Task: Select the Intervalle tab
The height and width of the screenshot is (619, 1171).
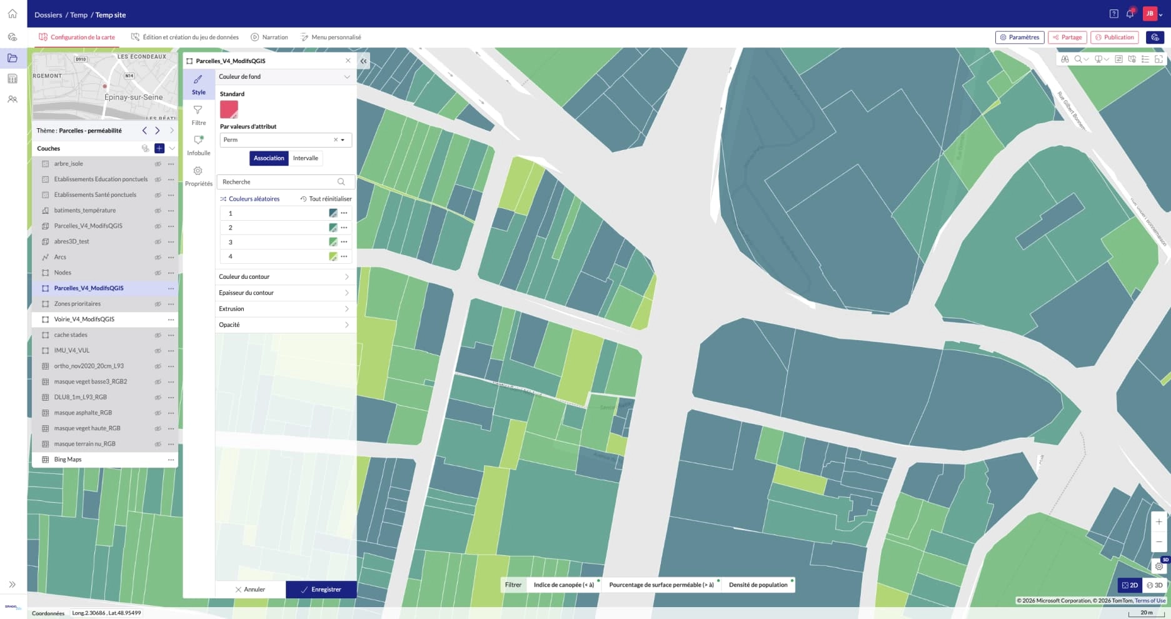Action: [x=306, y=158]
